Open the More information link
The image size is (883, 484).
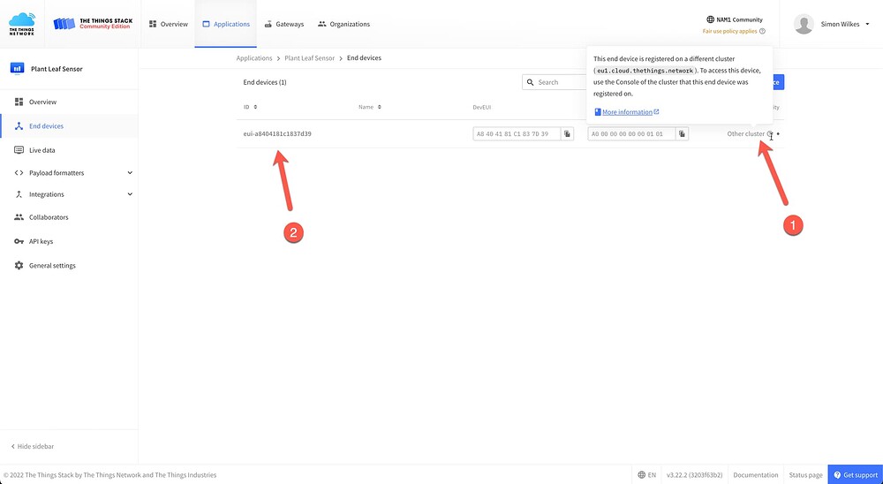coord(627,112)
